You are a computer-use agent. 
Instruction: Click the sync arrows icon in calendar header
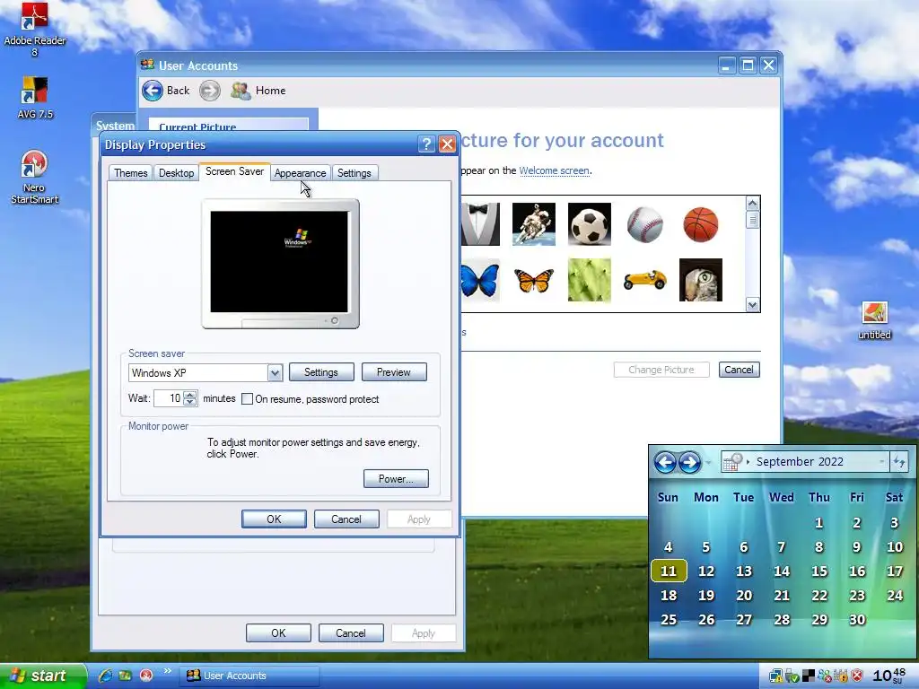pos(899,462)
